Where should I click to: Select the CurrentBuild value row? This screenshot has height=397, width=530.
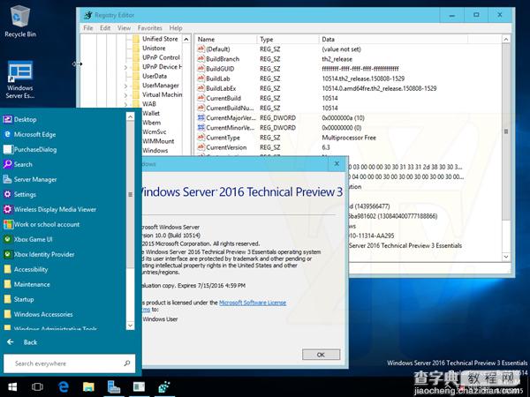click(219, 98)
